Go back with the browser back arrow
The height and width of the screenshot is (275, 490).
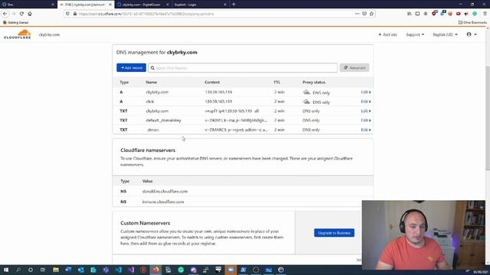[5, 14]
